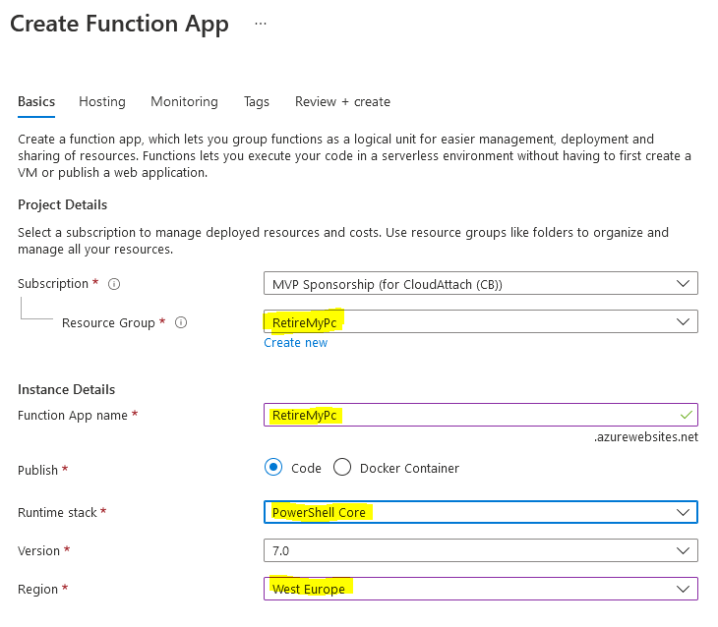Screen dimensions: 718x627
Task: Show Resource Group info tooltip icon
Action: [x=181, y=322]
